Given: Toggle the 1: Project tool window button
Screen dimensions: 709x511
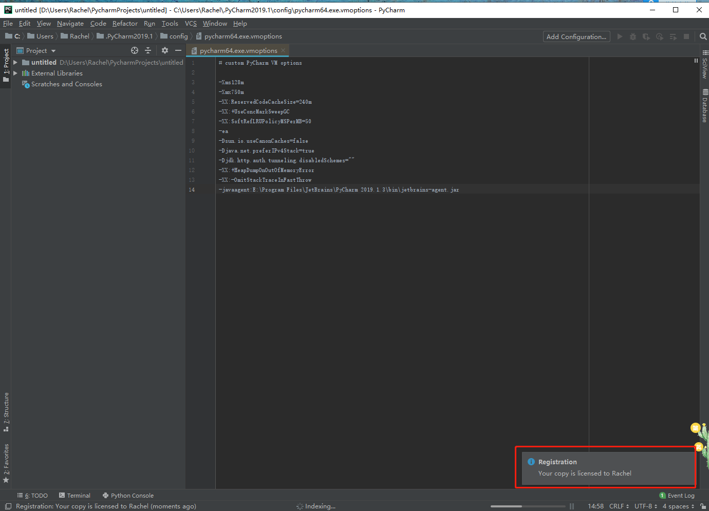Looking at the screenshot, I should (6, 65).
